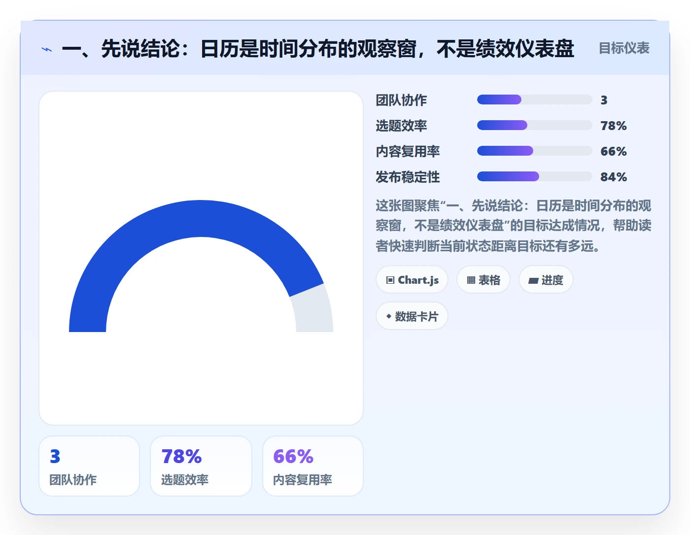Click the 发布稳定性 label

pyautogui.click(x=408, y=177)
